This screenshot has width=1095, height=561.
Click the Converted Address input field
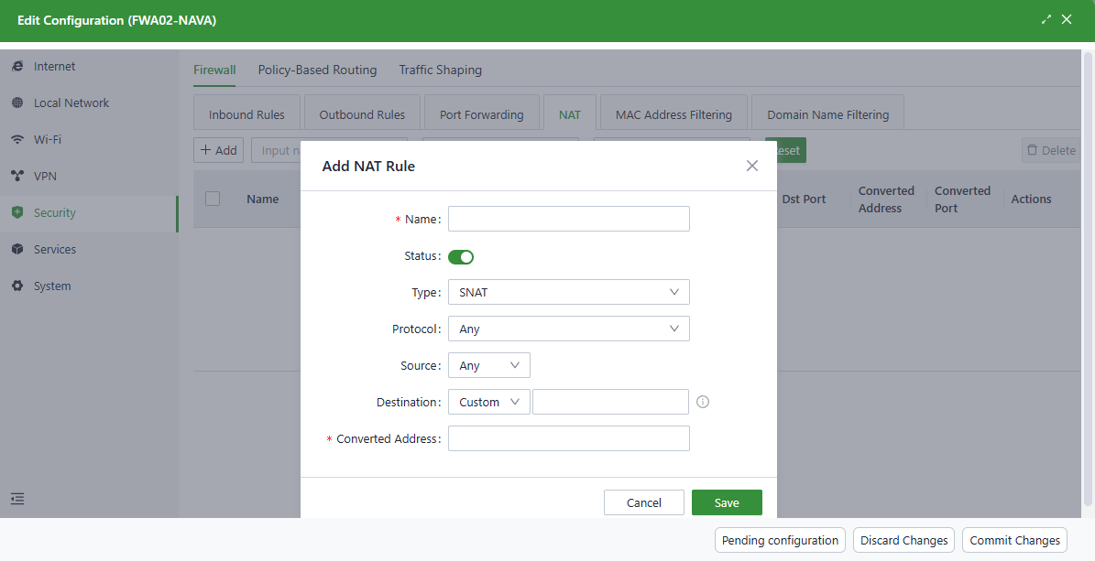point(568,438)
